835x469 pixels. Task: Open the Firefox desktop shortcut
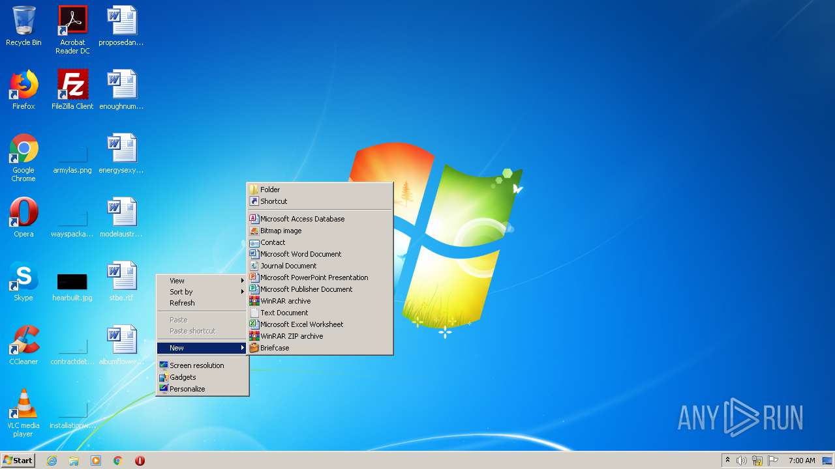[x=23, y=90]
